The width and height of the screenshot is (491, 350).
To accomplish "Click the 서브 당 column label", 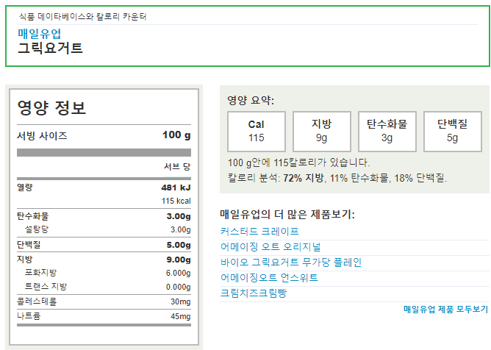I will pos(177,166).
